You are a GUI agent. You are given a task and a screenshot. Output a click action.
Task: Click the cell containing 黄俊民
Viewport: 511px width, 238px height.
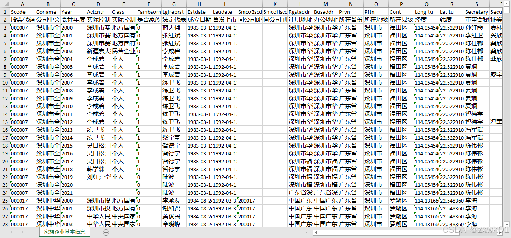(174, 216)
